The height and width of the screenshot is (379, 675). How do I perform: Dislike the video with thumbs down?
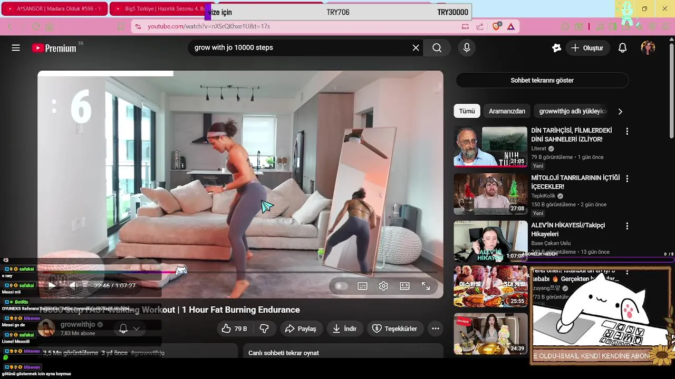coord(264,328)
